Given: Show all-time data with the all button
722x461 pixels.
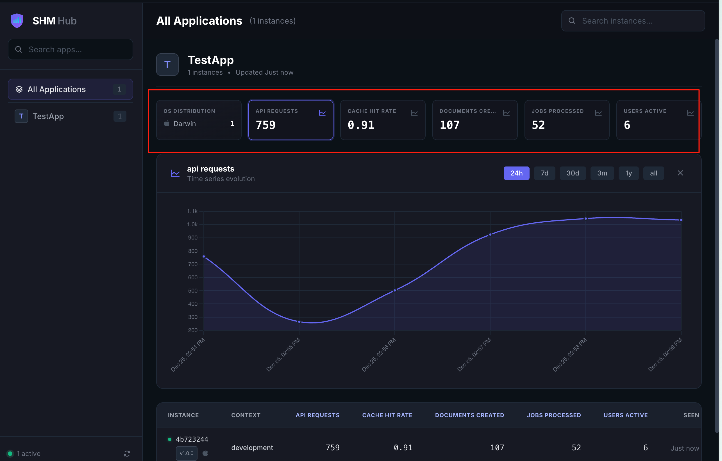Looking at the screenshot, I should coord(653,173).
